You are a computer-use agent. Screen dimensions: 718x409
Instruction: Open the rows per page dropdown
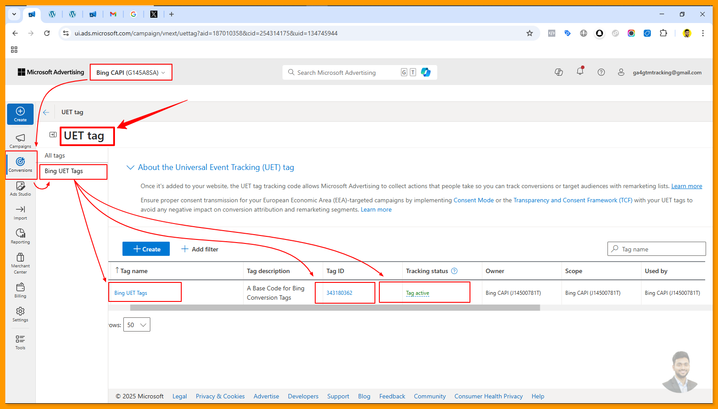(x=137, y=325)
